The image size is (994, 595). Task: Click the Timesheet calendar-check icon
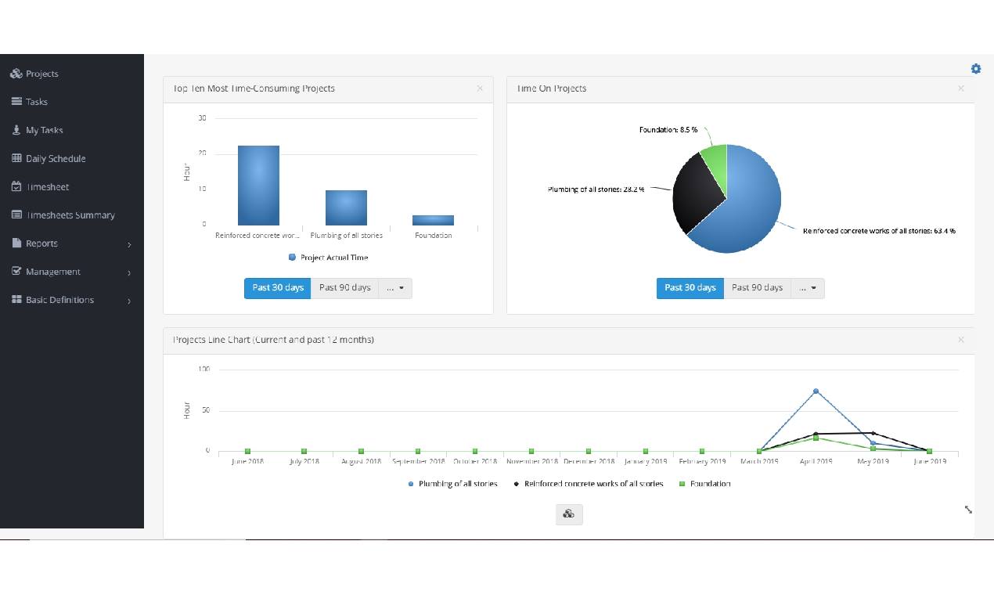point(16,186)
